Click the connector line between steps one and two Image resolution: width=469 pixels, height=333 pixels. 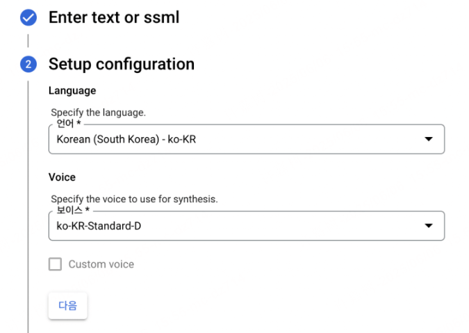[28, 41]
